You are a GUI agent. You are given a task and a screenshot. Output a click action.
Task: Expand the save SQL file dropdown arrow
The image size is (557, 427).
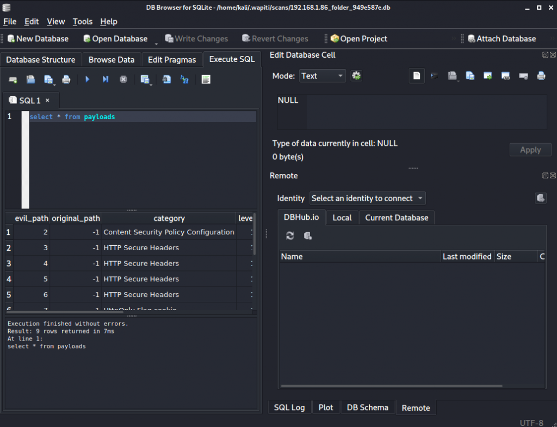54,84
